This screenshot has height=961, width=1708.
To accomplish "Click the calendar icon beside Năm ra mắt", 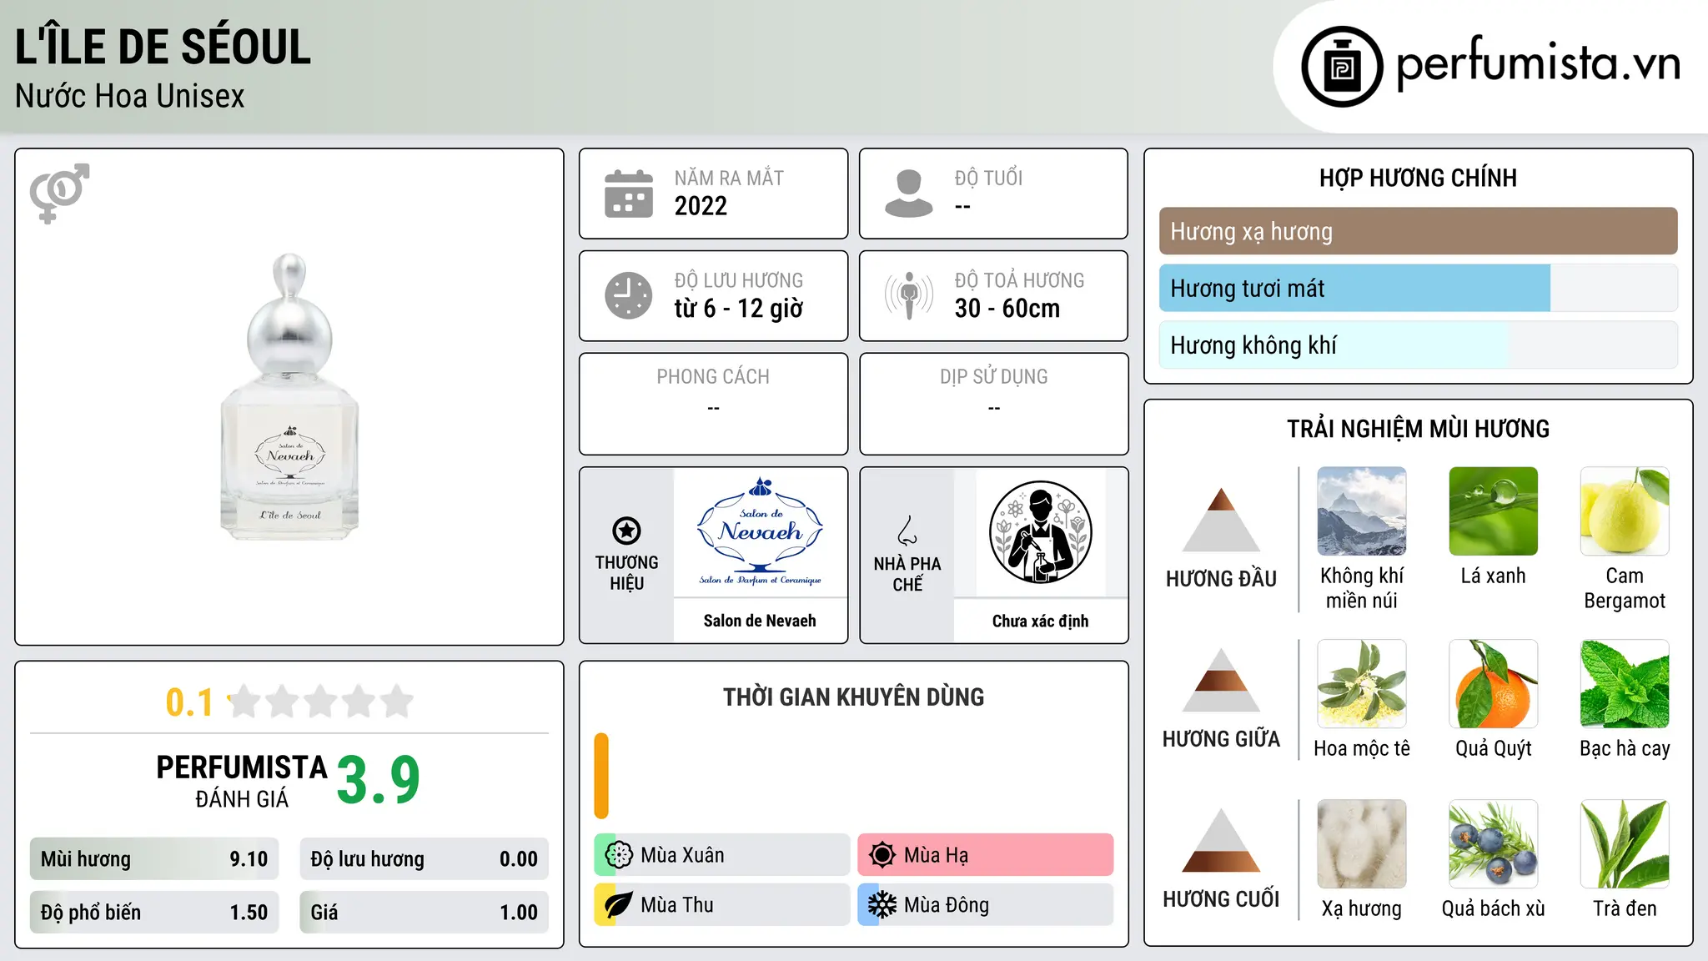I will point(629,194).
